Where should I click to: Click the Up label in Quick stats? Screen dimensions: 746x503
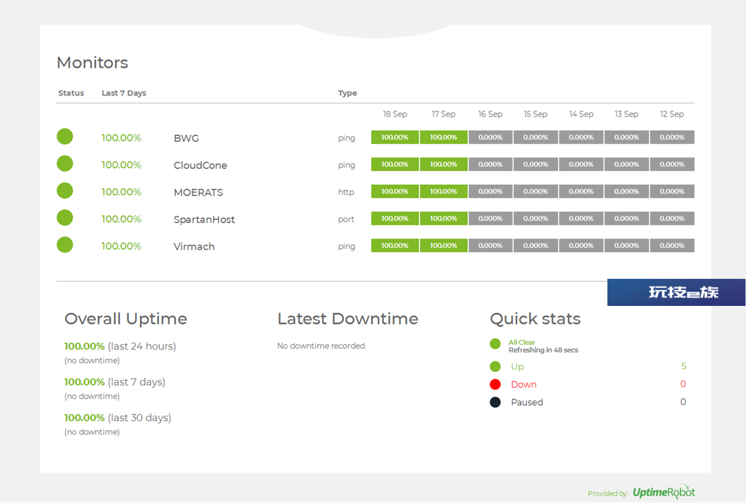click(517, 367)
